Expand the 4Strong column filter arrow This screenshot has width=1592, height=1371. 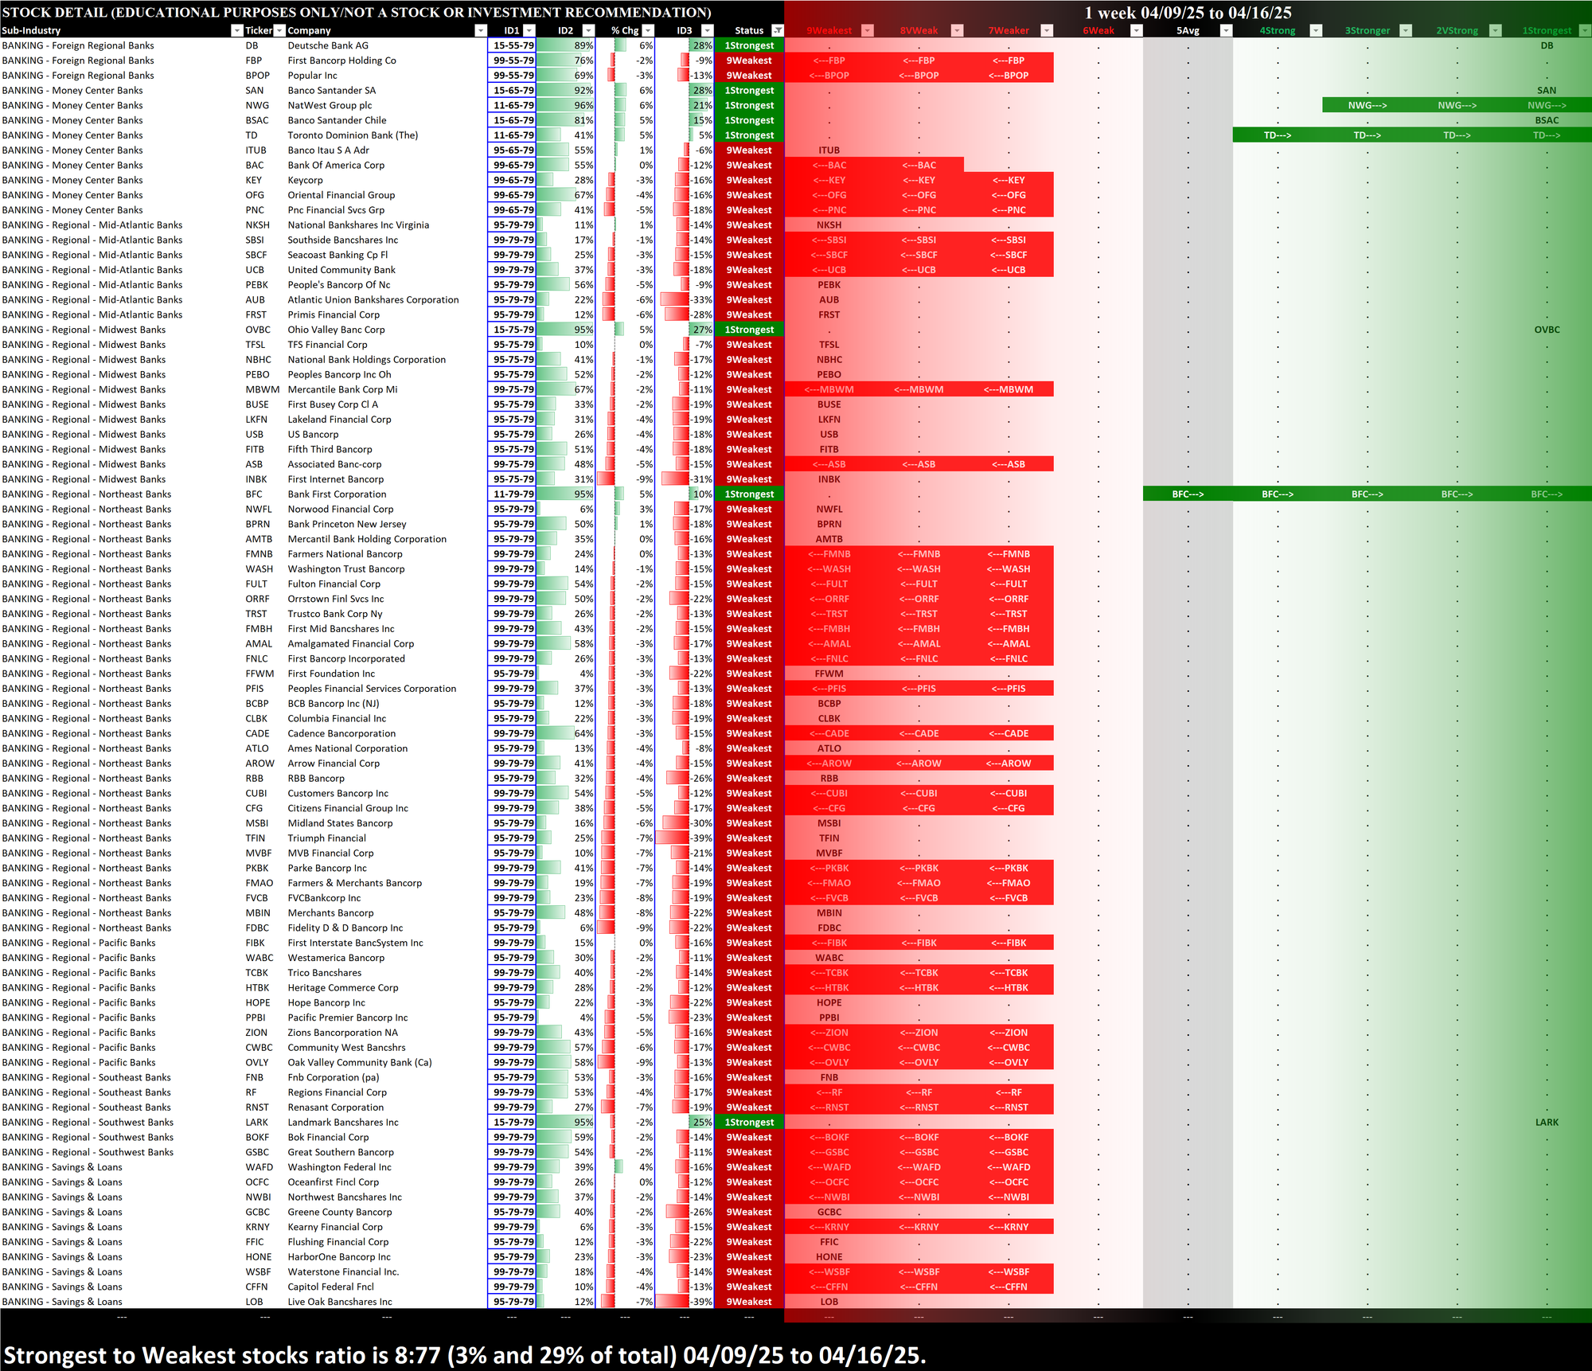point(1316,30)
